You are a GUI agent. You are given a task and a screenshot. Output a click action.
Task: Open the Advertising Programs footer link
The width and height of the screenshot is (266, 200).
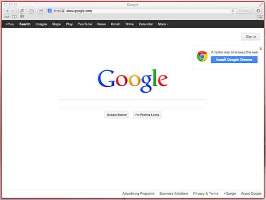tap(138, 193)
